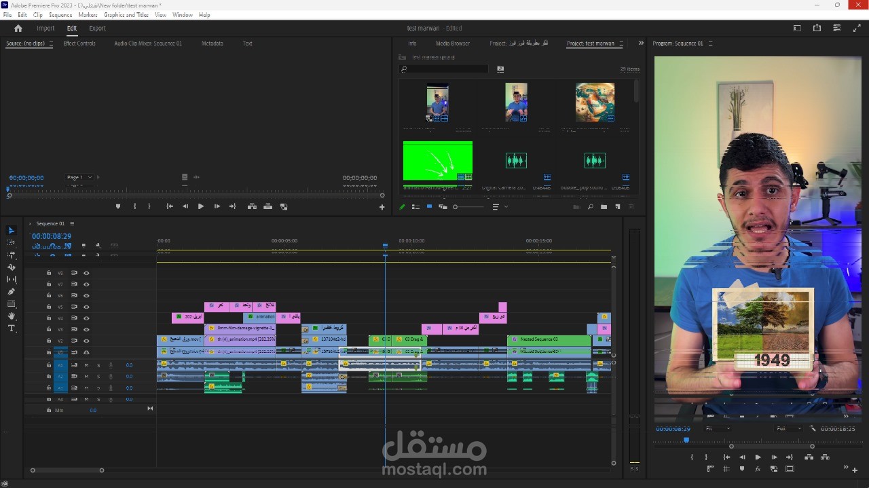Click the Project panel search field
Image resolution: width=869 pixels, height=488 pixels.
pos(443,69)
